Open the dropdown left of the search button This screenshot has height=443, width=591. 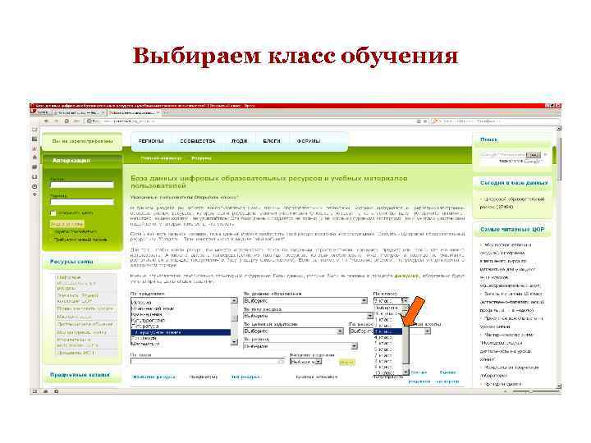[x=305, y=361]
